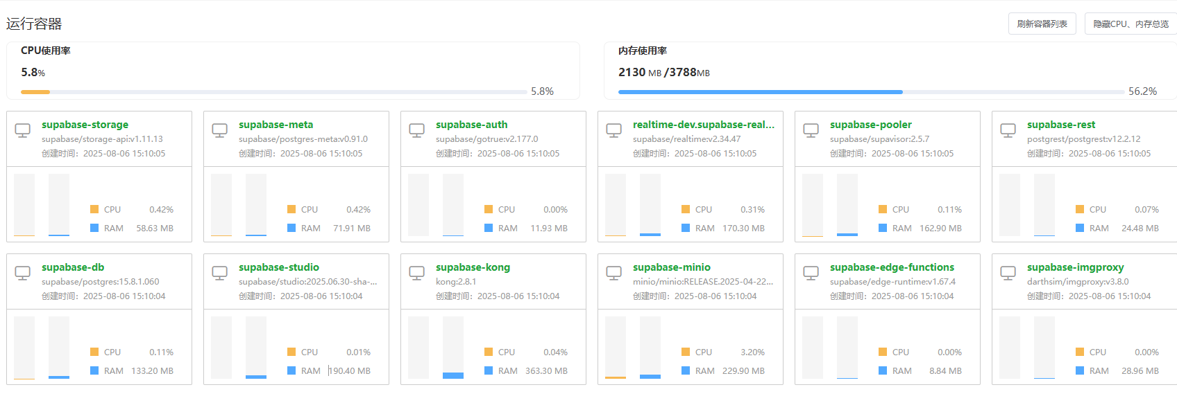The width and height of the screenshot is (1177, 394).
Task: Open the supabase-db container link
Action: [x=73, y=267]
